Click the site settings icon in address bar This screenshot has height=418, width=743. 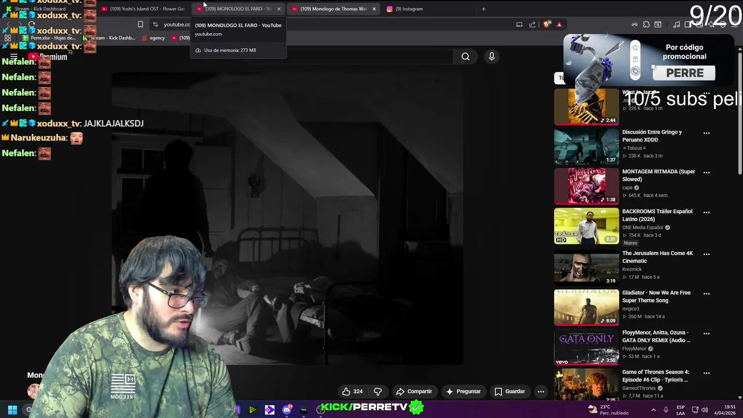pos(155,24)
